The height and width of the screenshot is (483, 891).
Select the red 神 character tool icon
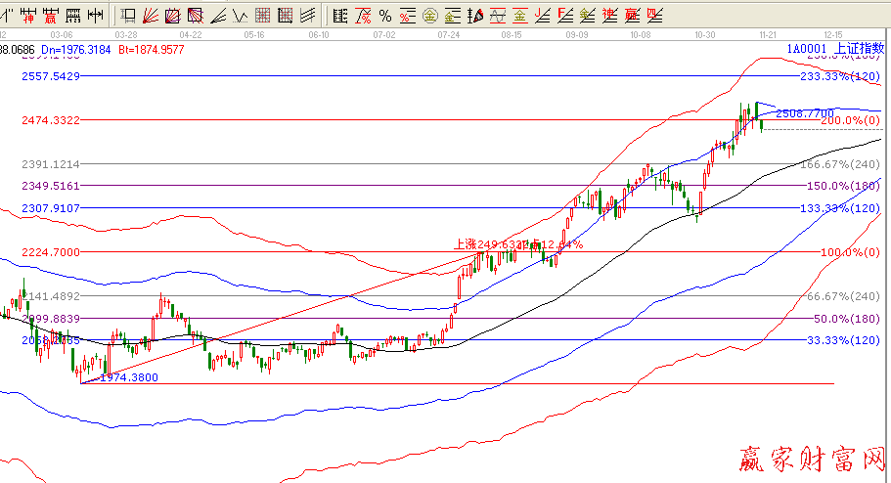(x=30, y=16)
